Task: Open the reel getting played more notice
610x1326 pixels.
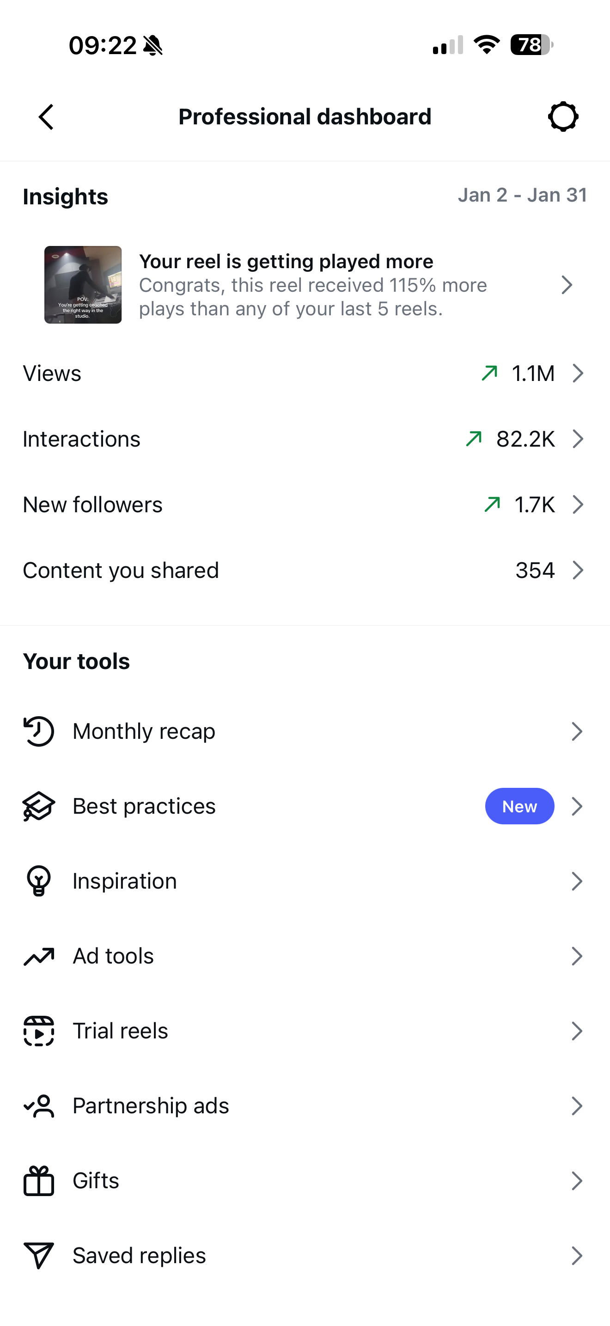Action: [313, 285]
